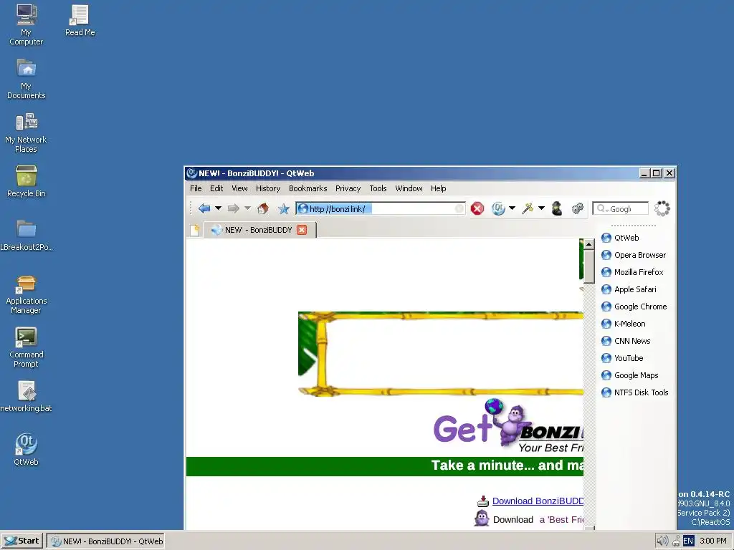Screen dimensions: 734x550
Task: Open the Help menu
Action: pyautogui.click(x=438, y=188)
